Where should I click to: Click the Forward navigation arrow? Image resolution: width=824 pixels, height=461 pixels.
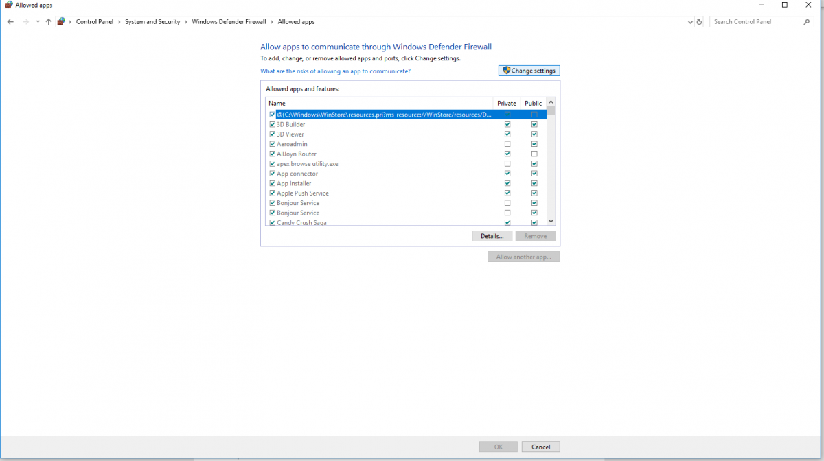26,22
